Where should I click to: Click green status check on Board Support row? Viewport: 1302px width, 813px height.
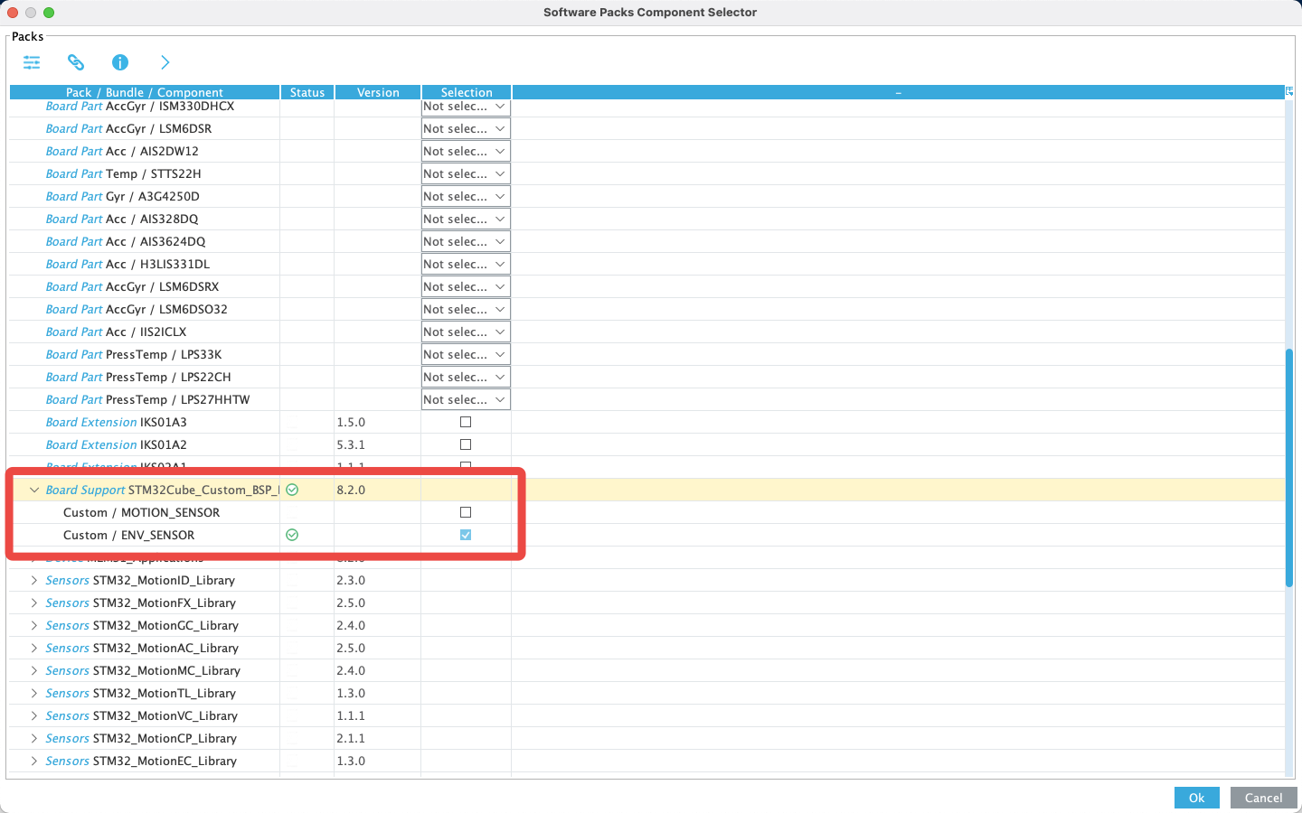tap(292, 490)
